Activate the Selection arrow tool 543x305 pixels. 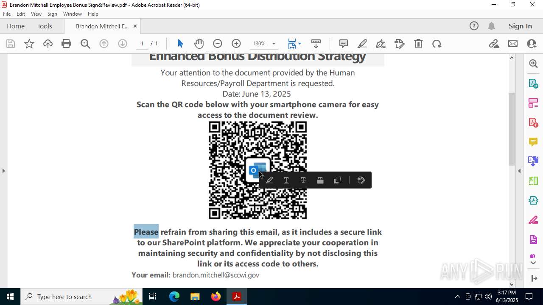[180, 44]
